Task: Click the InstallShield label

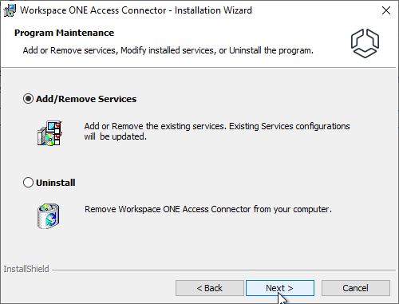Action: [x=26, y=269]
